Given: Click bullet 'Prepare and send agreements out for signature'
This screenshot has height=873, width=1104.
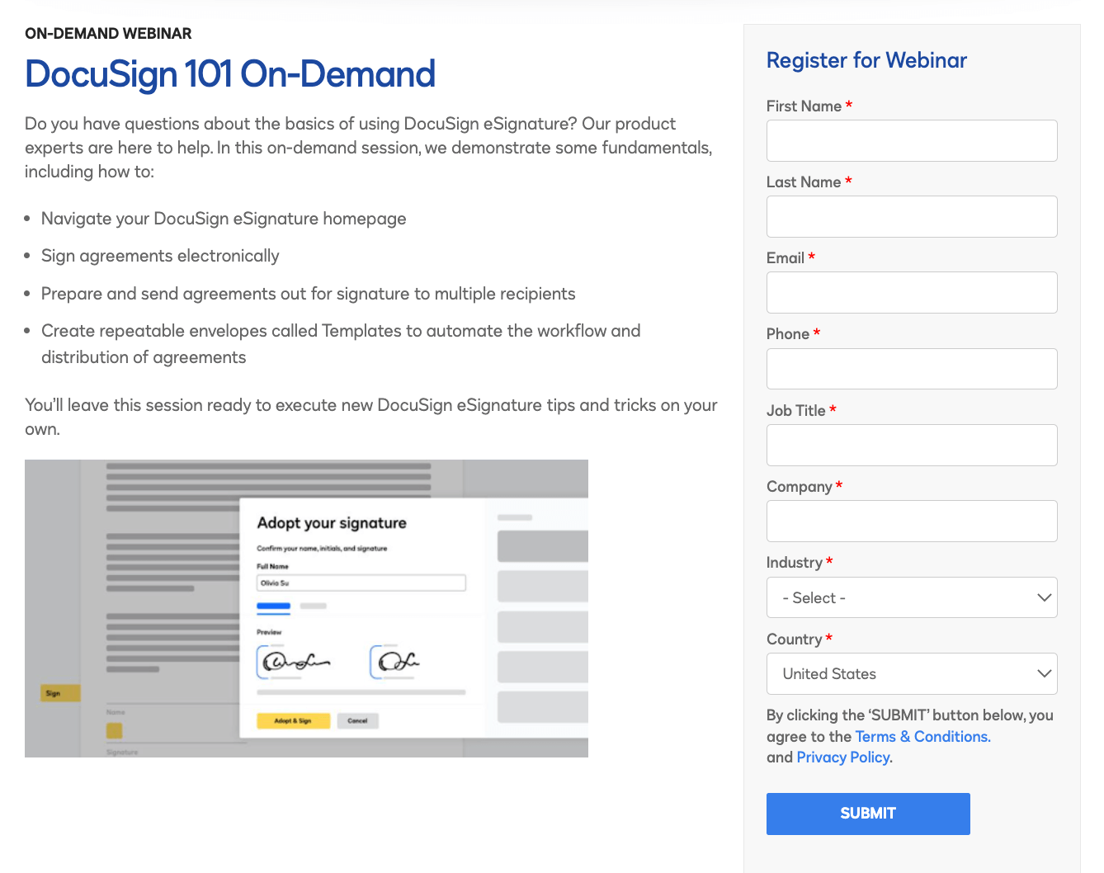Looking at the screenshot, I should (309, 294).
